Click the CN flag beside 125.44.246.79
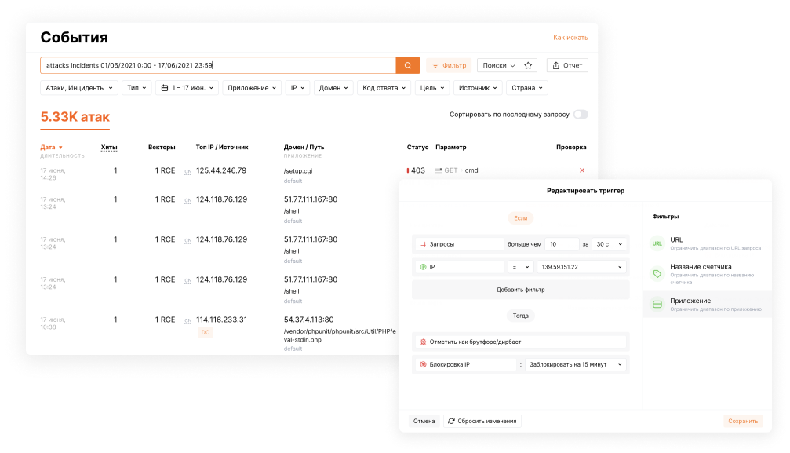 tap(188, 171)
